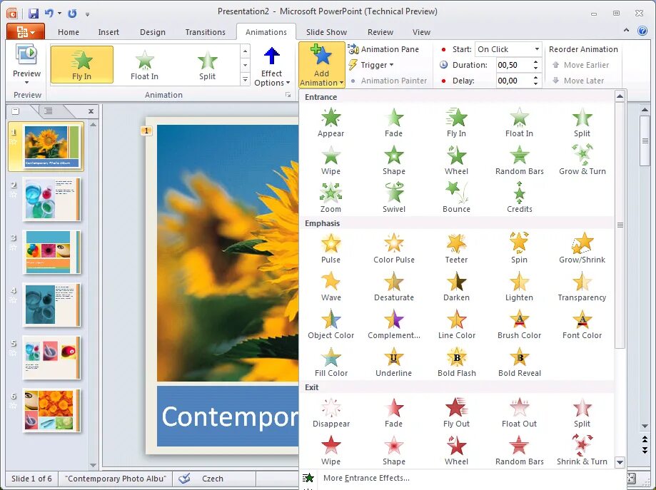Open More Entrance Effects dialog
This screenshot has height=490, width=656.
(366, 478)
